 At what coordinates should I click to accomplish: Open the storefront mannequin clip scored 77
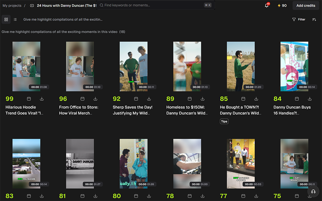241,164
